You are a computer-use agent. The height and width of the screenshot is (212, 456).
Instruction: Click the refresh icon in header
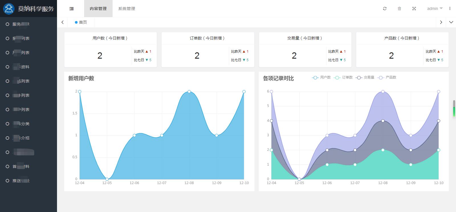385,9
